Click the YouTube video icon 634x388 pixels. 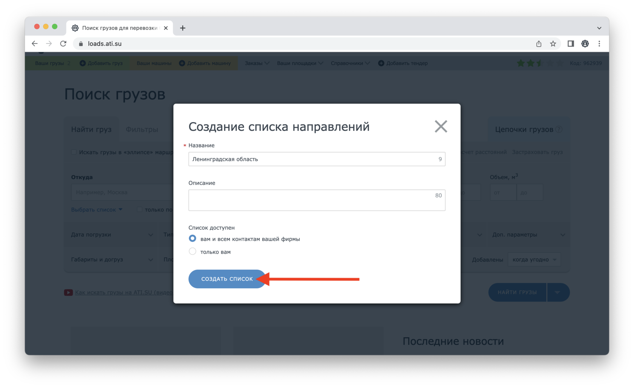68,292
